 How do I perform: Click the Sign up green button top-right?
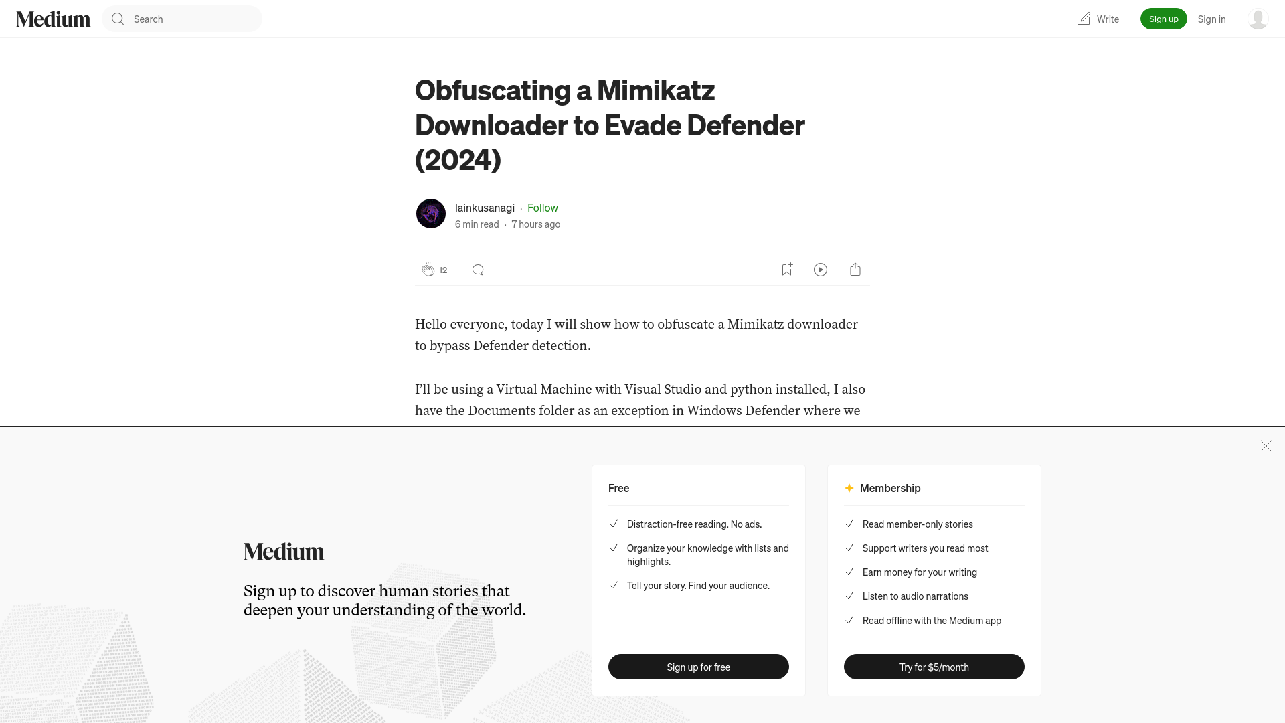click(x=1163, y=19)
